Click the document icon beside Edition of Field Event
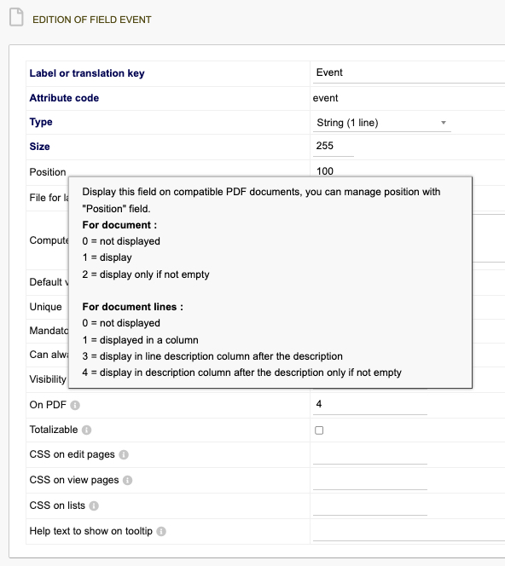This screenshot has height=566, width=505. [16, 18]
